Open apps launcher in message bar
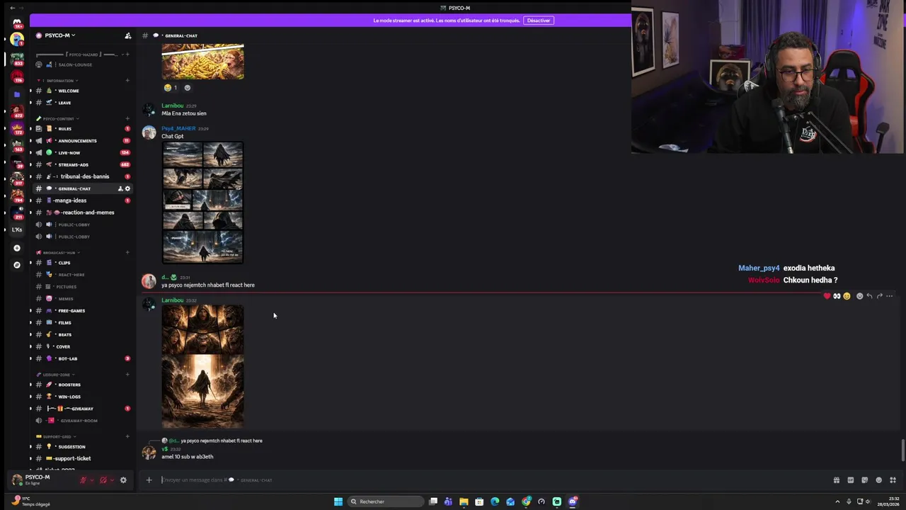 point(893,480)
